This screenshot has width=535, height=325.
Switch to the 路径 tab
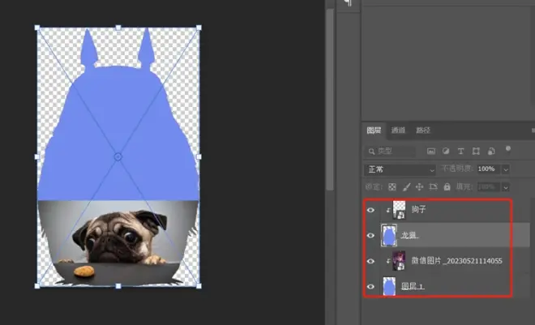pyautogui.click(x=423, y=130)
